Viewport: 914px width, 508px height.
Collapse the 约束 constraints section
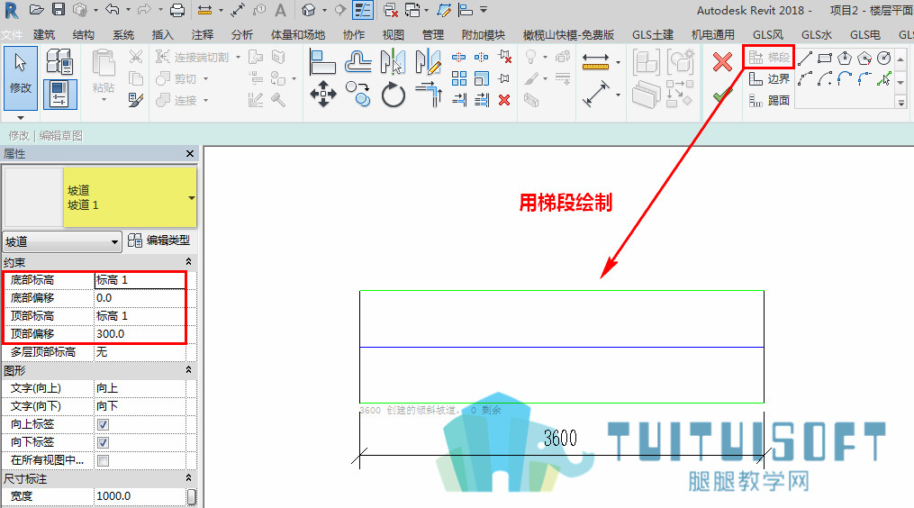tap(188, 262)
